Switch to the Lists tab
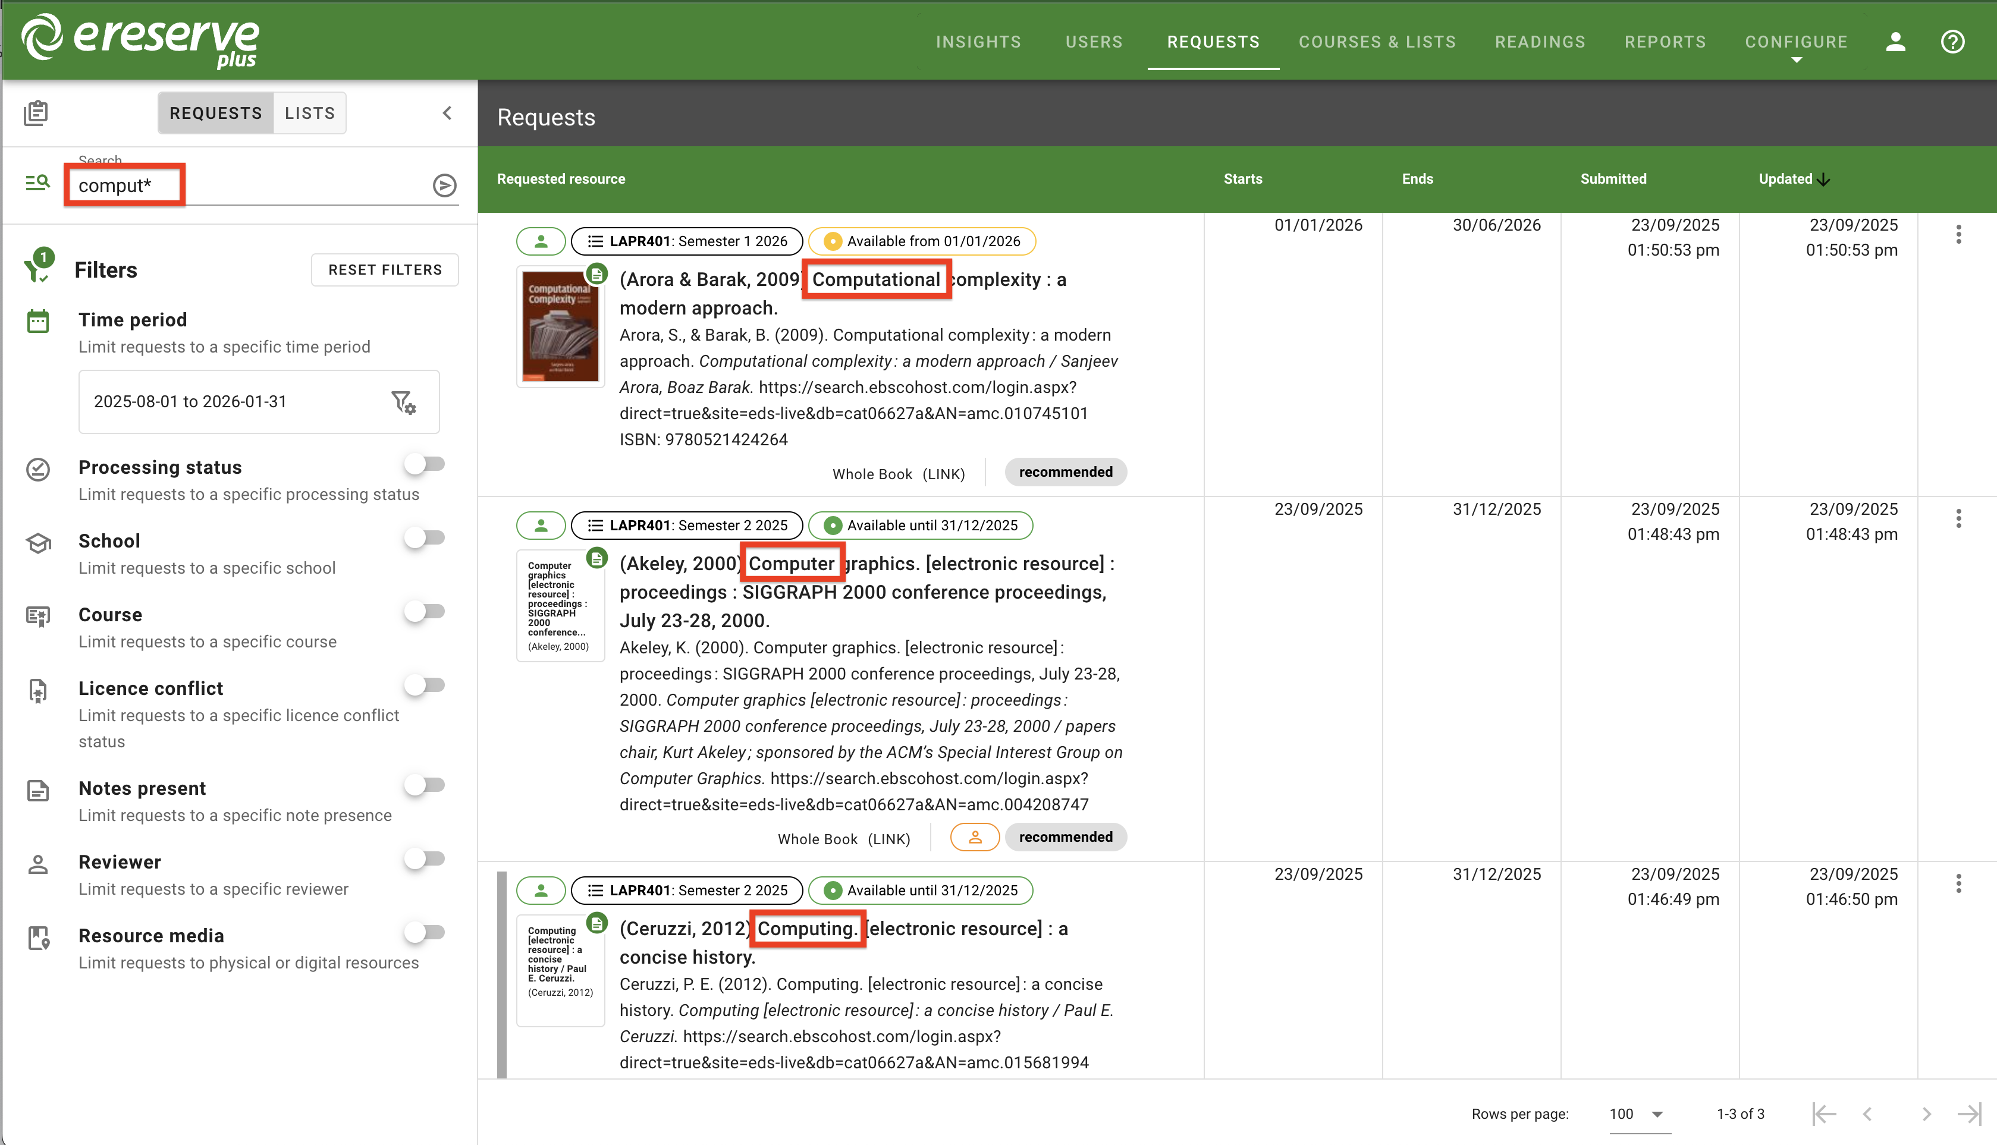Viewport: 1997px width, 1145px height. (309, 112)
